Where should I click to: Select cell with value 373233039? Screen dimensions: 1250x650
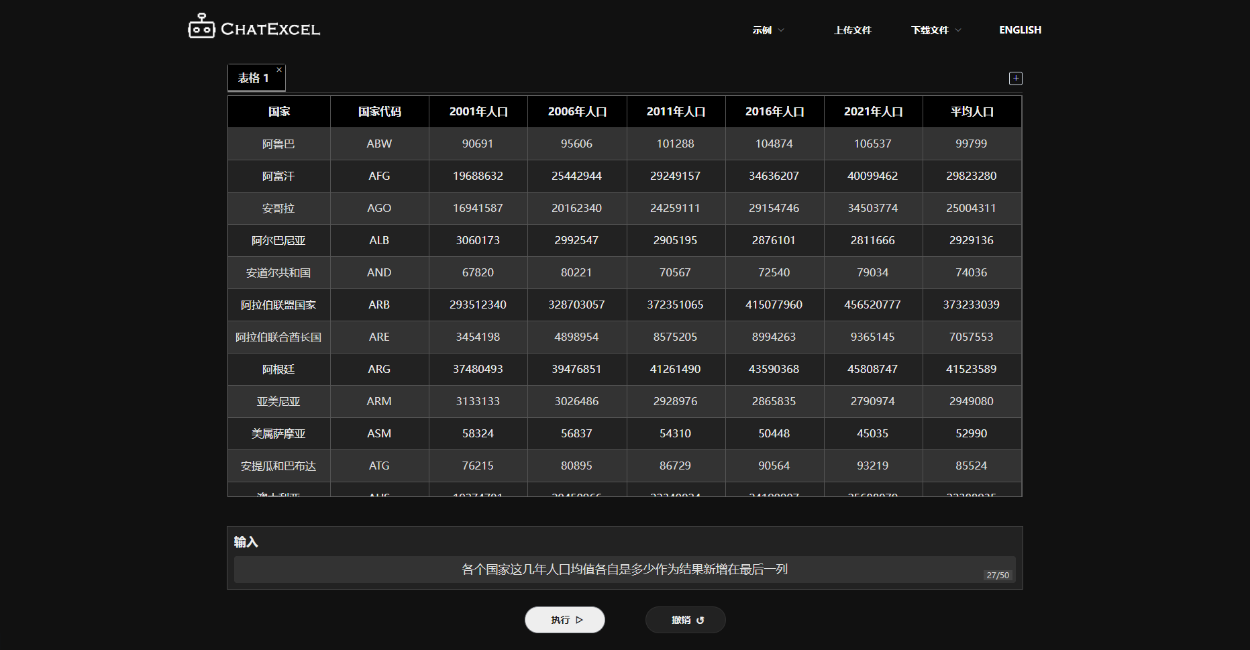(x=971, y=305)
